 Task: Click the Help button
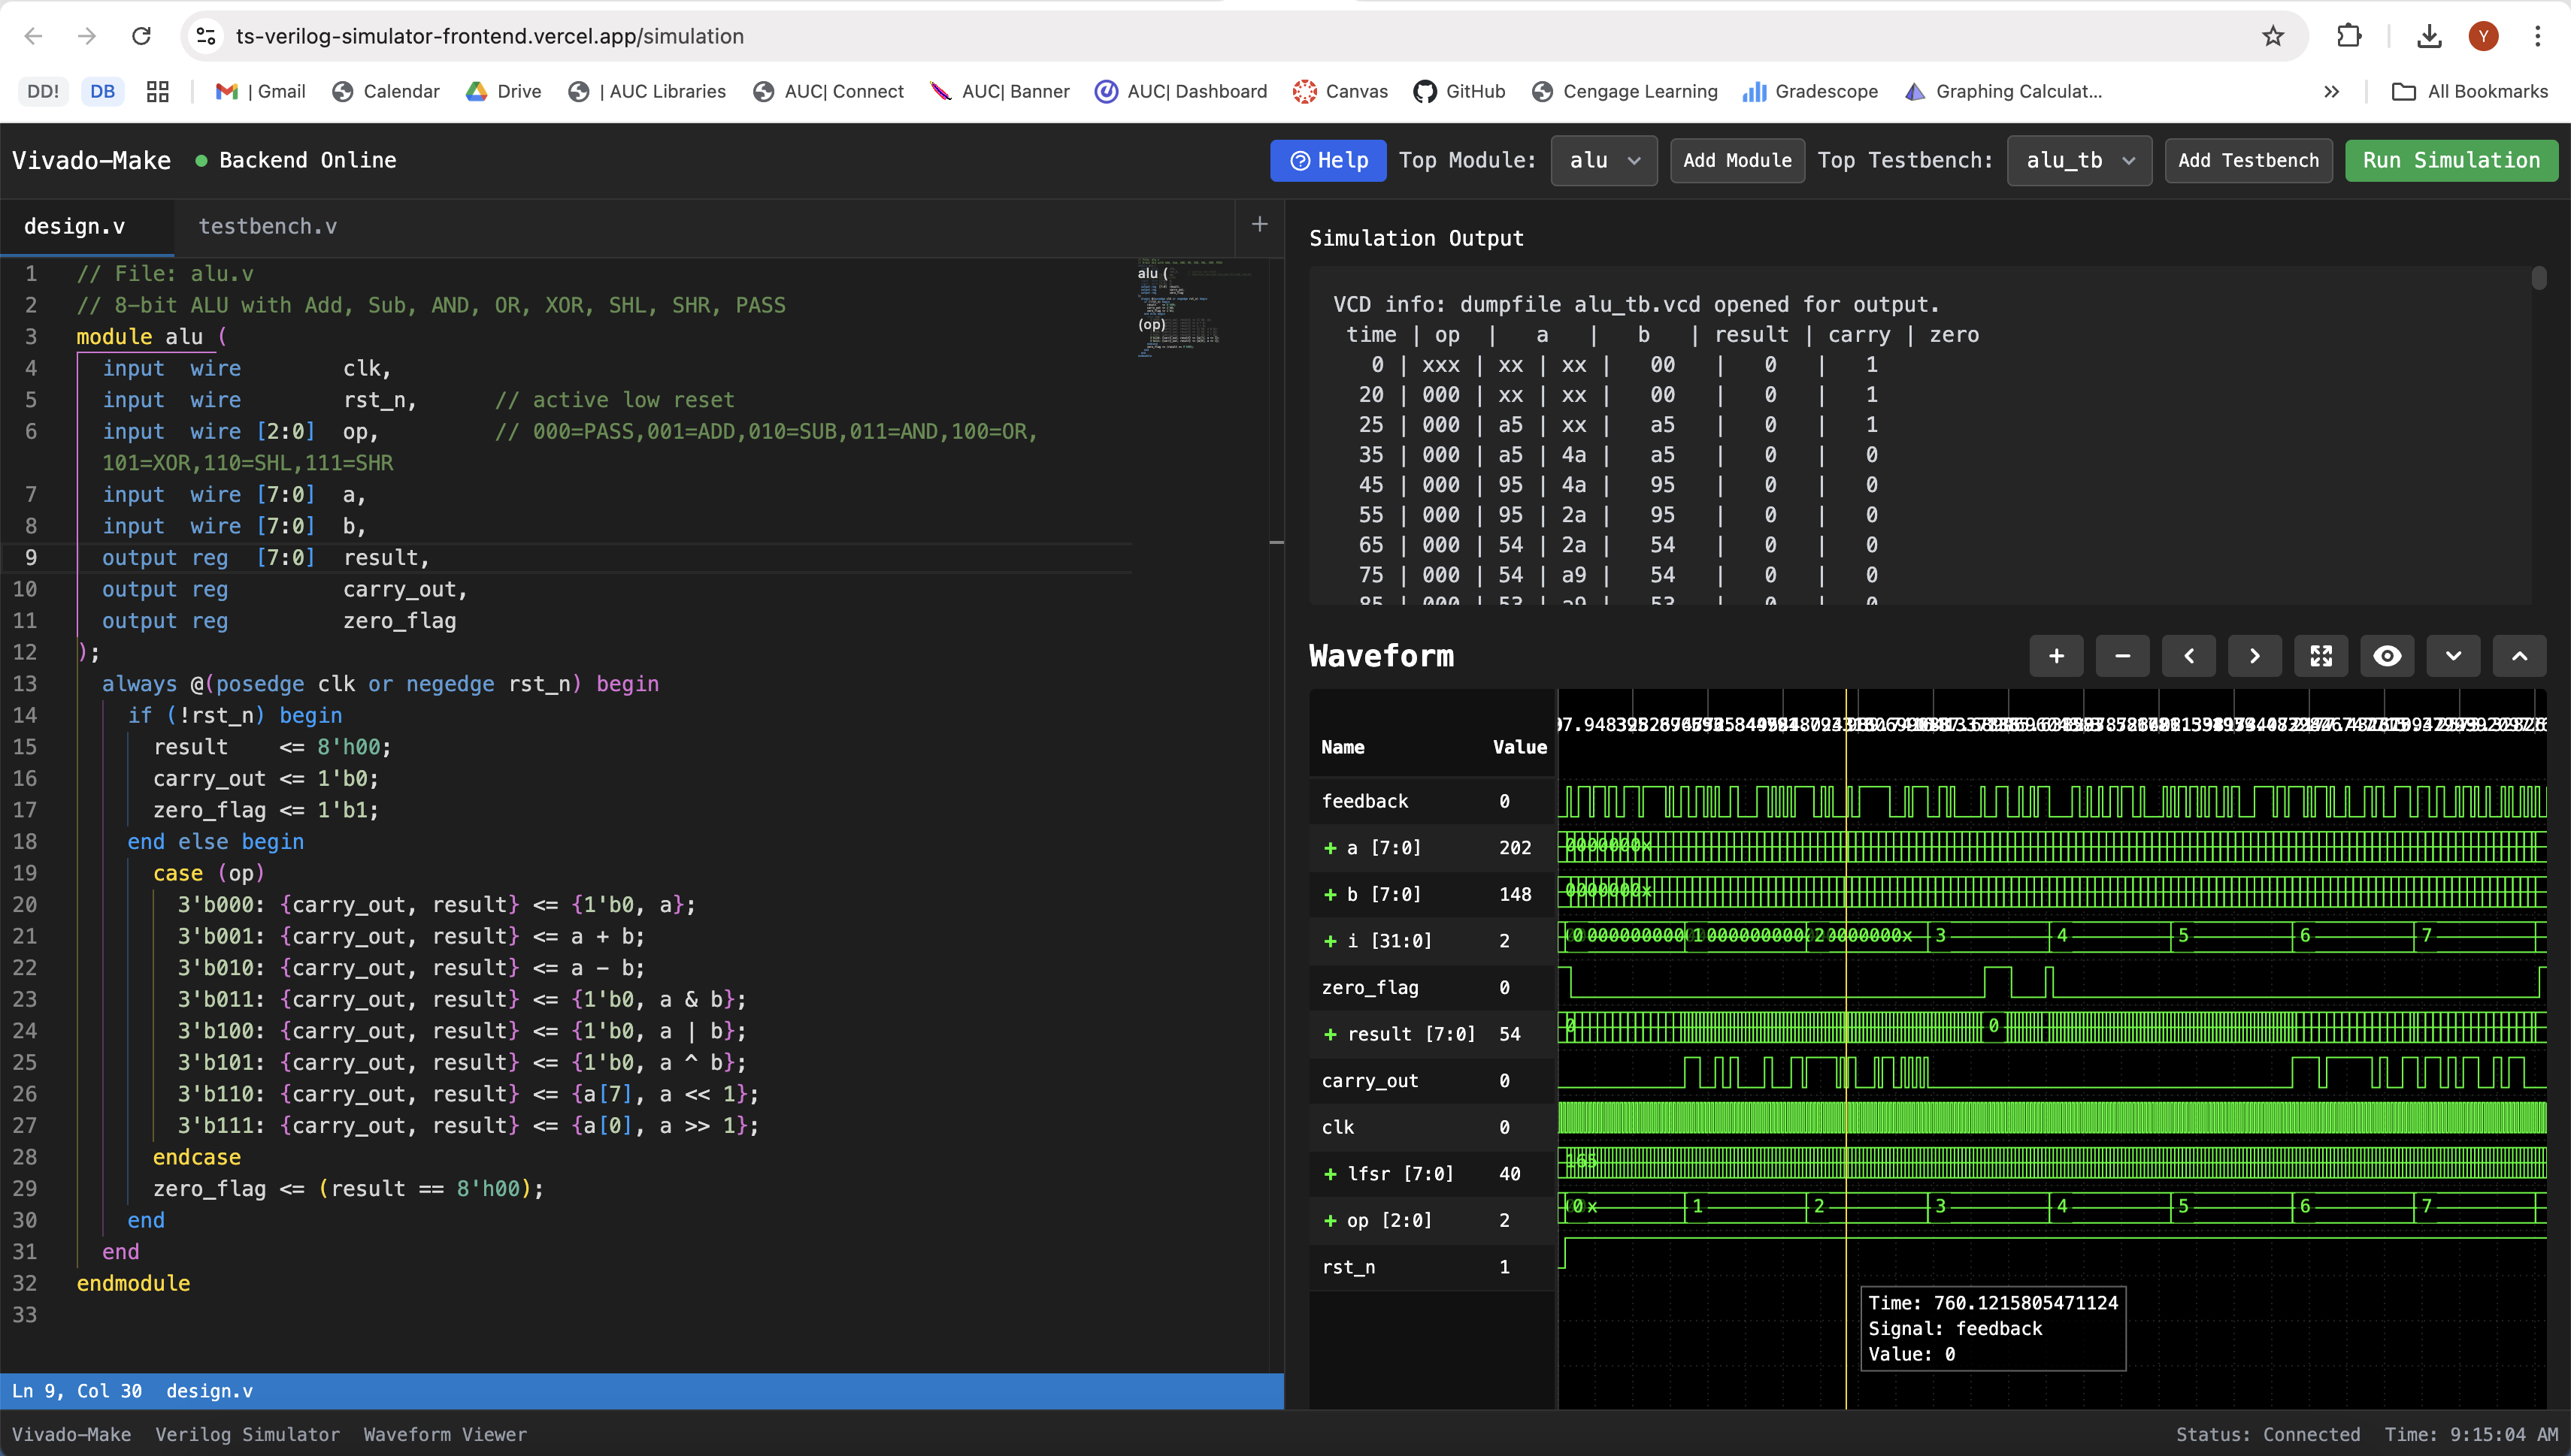[1328, 160]
